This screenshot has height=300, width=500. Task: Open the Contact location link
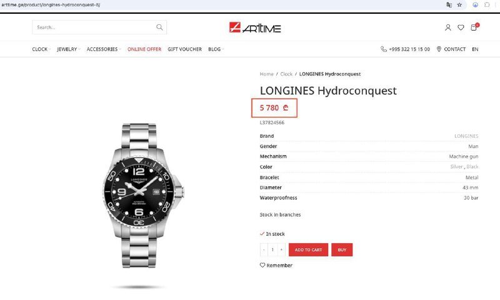(x=451, y=49)
